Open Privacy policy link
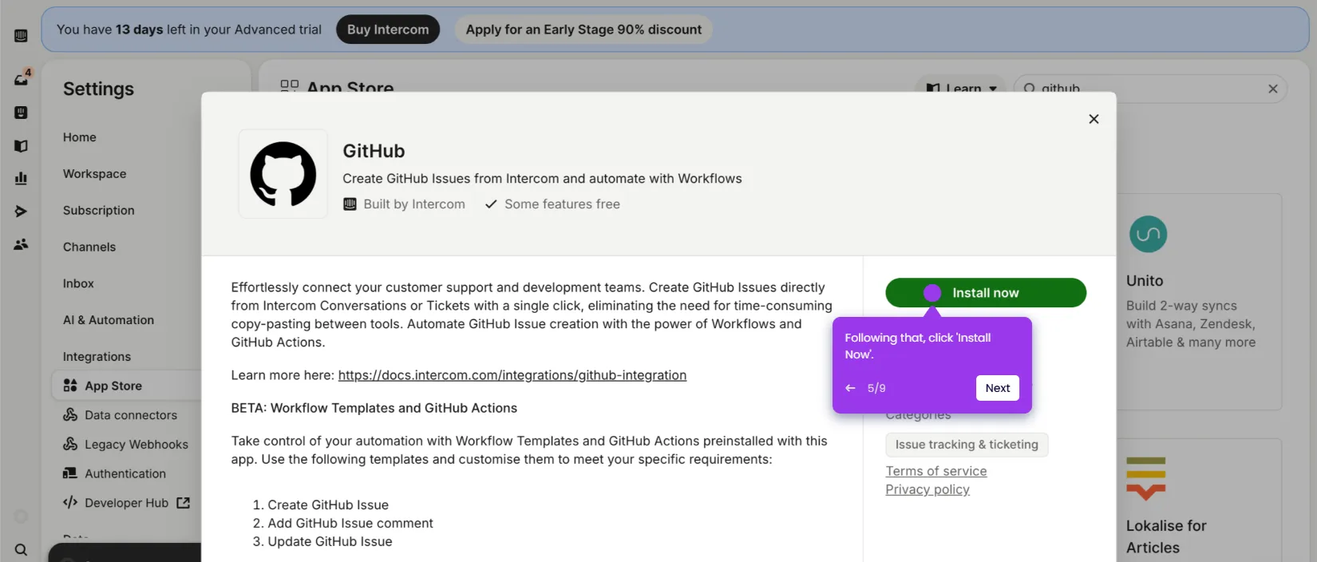The image size is (1317, 562). (x=927, y=489)
